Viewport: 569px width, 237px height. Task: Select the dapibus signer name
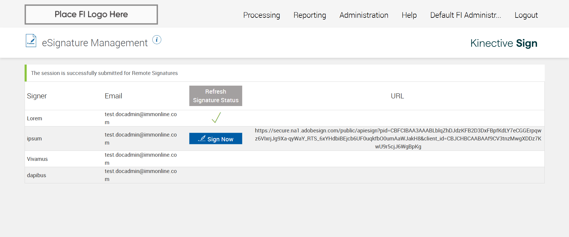[36, 175]
